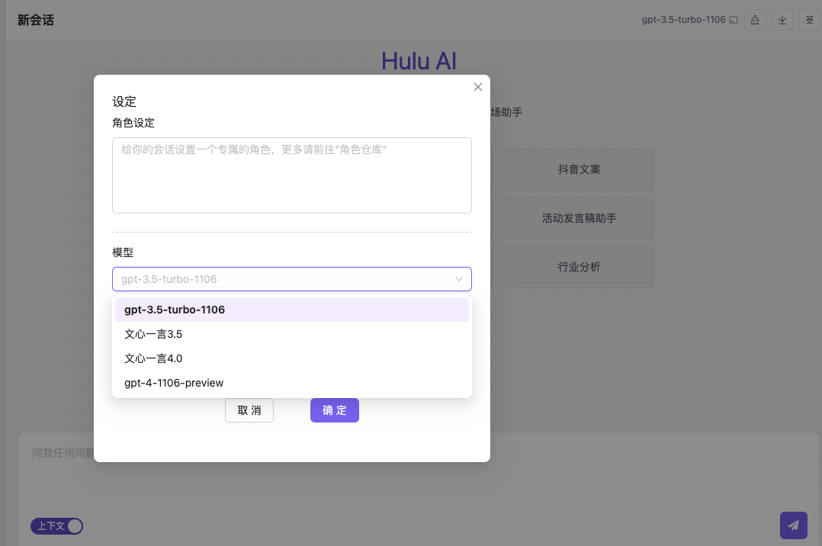Open the 行业分析 prompt card
The width and height of the screenshot is (822, 546).
click(579, 267)
